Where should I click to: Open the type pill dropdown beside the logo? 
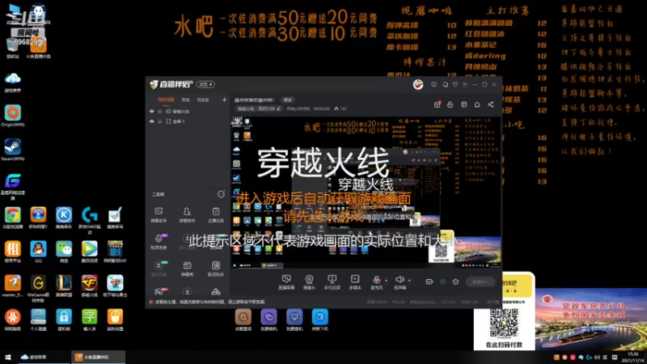tap(205, 84)
